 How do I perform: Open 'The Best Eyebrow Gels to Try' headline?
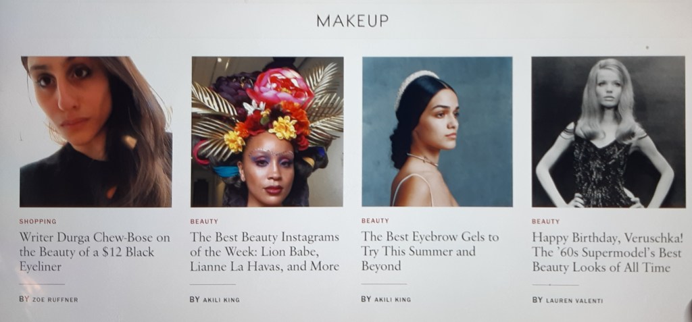(x=430, y=251)
